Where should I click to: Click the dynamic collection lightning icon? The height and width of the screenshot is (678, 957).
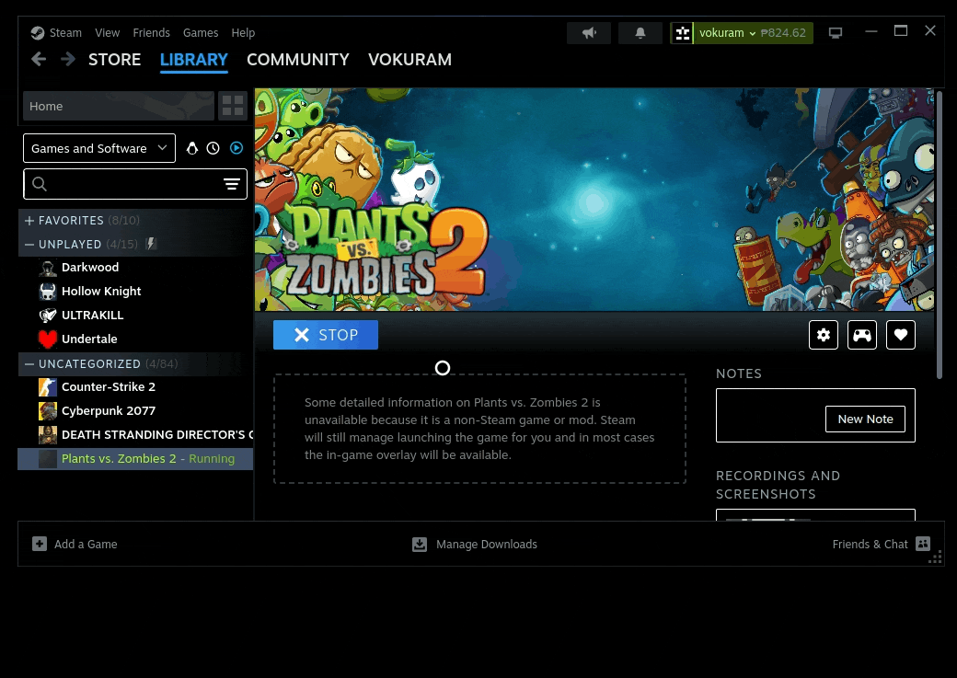(x=151, y=244)
